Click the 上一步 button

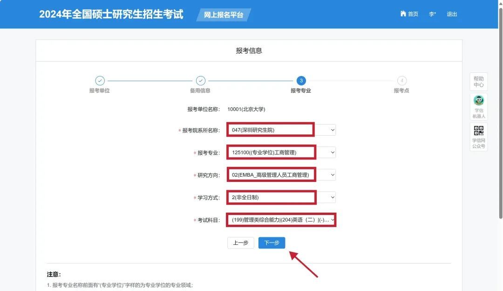(240, 243)
